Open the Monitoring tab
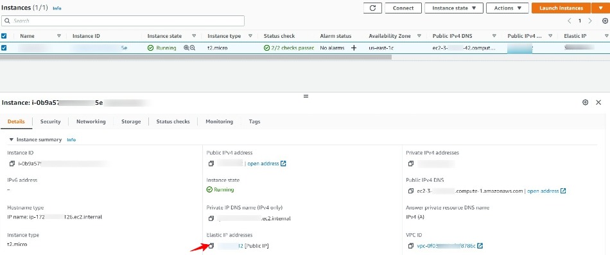610x255 pixels. (x=220, y=121)
